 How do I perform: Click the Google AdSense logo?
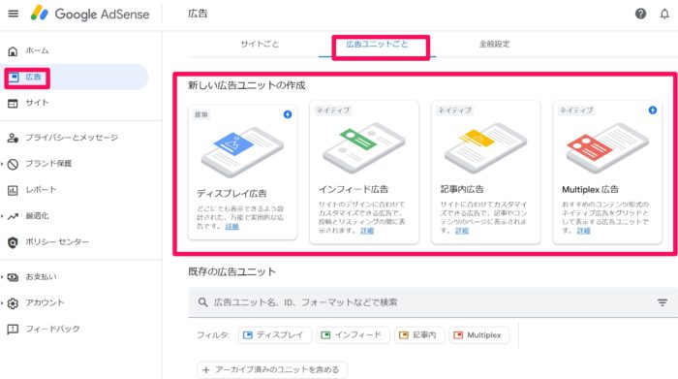click(x=90, y=14)
